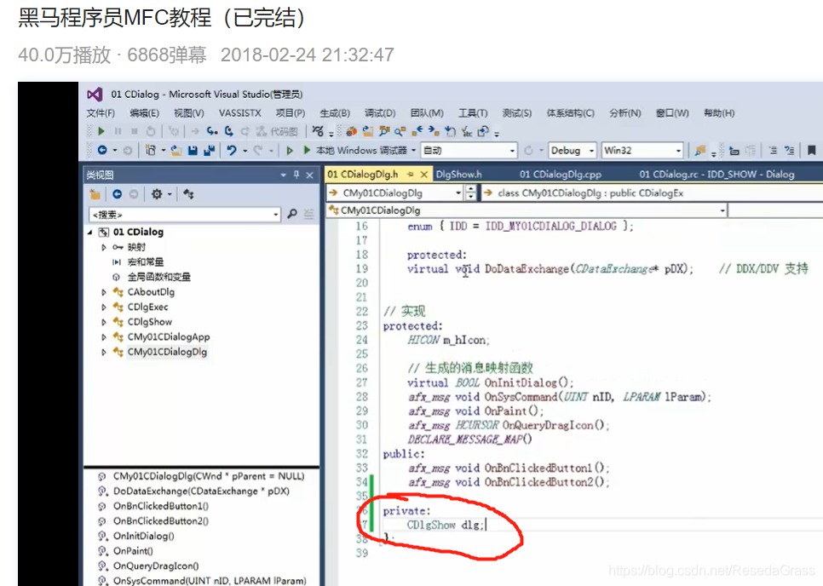823x586 pixels.
Task: Click the VA spell check abc icon
Action: pyautogui.click(x=467, y=131)
